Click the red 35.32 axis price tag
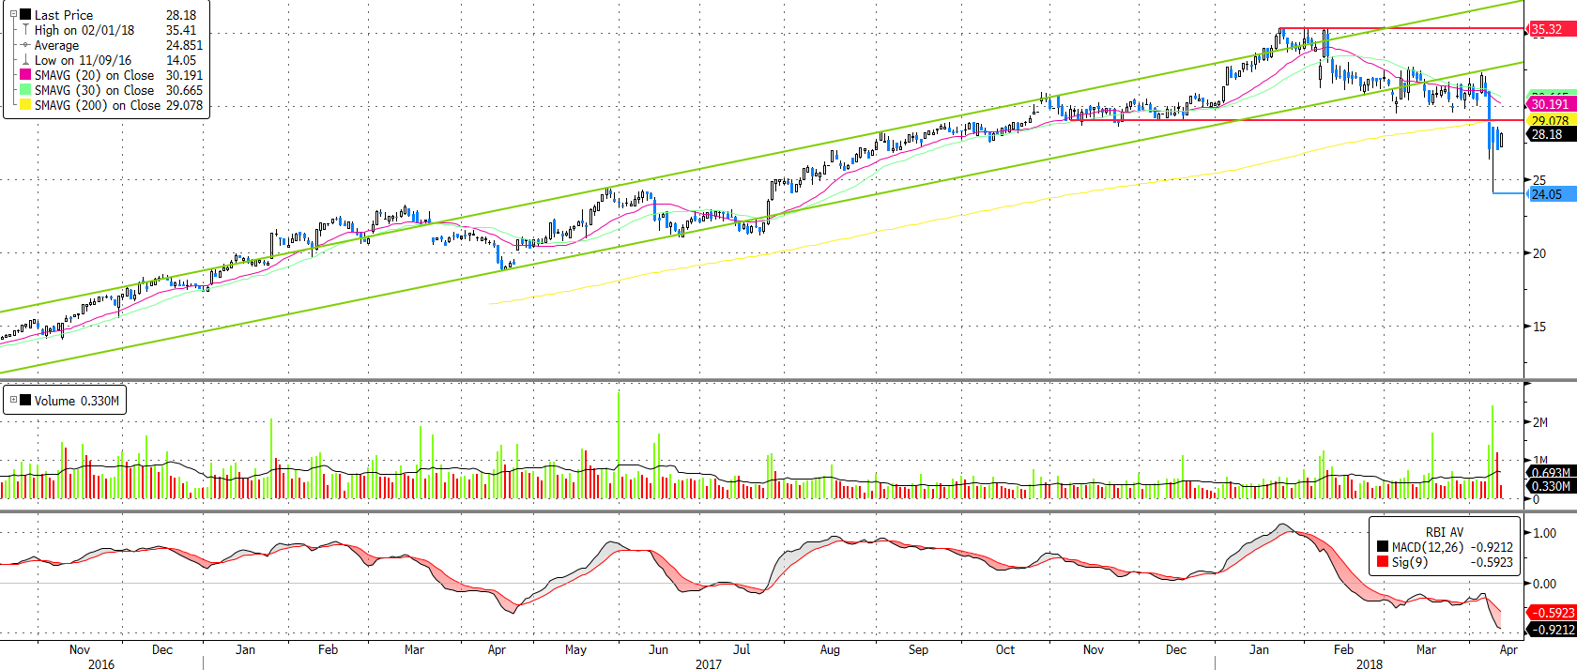Image resolution: width=1577 pixels, height=670 pixels. click(1552, 29)
